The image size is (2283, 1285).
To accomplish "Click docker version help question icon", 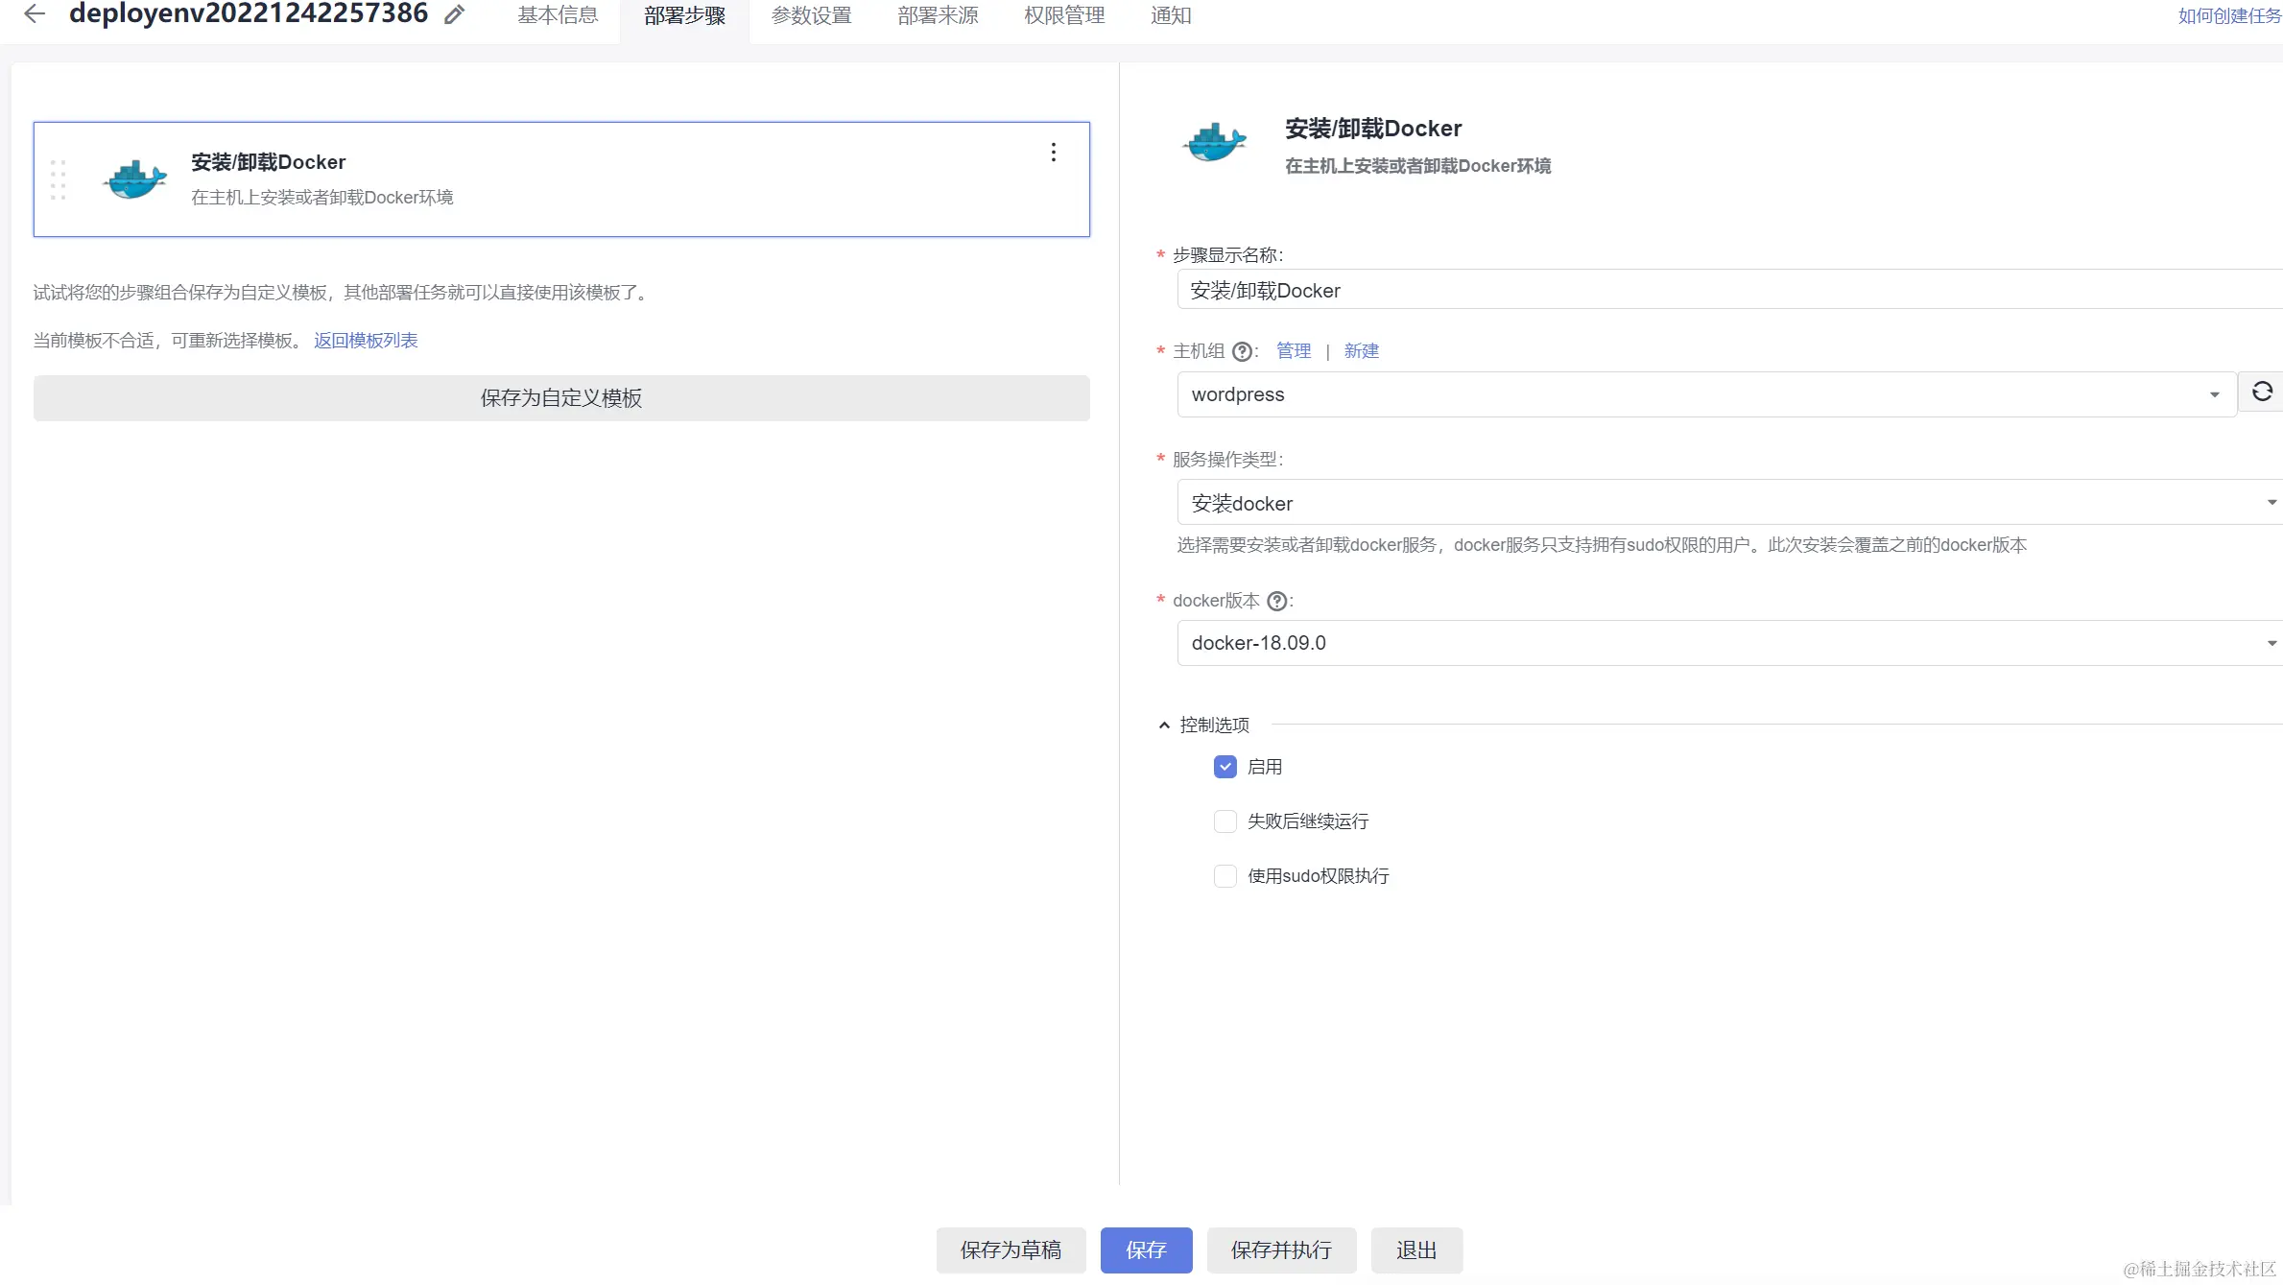I will click(1276, 602).
